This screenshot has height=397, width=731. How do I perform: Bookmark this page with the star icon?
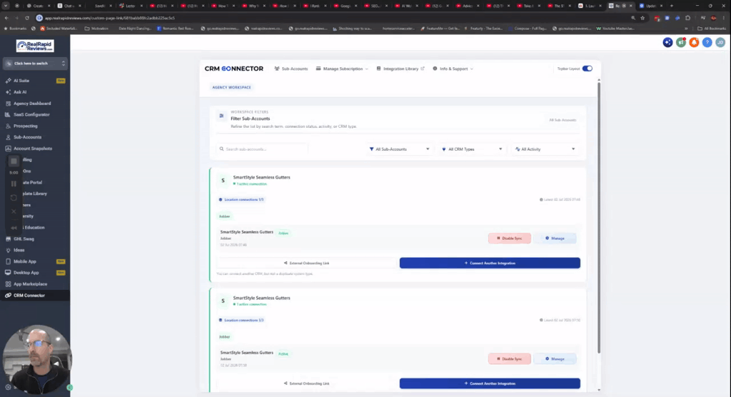642,18
